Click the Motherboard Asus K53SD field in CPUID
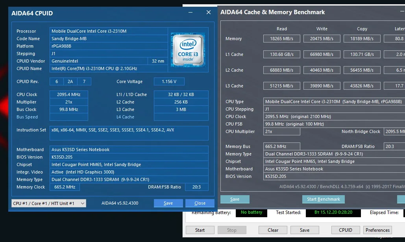 [x=129, y=150]
